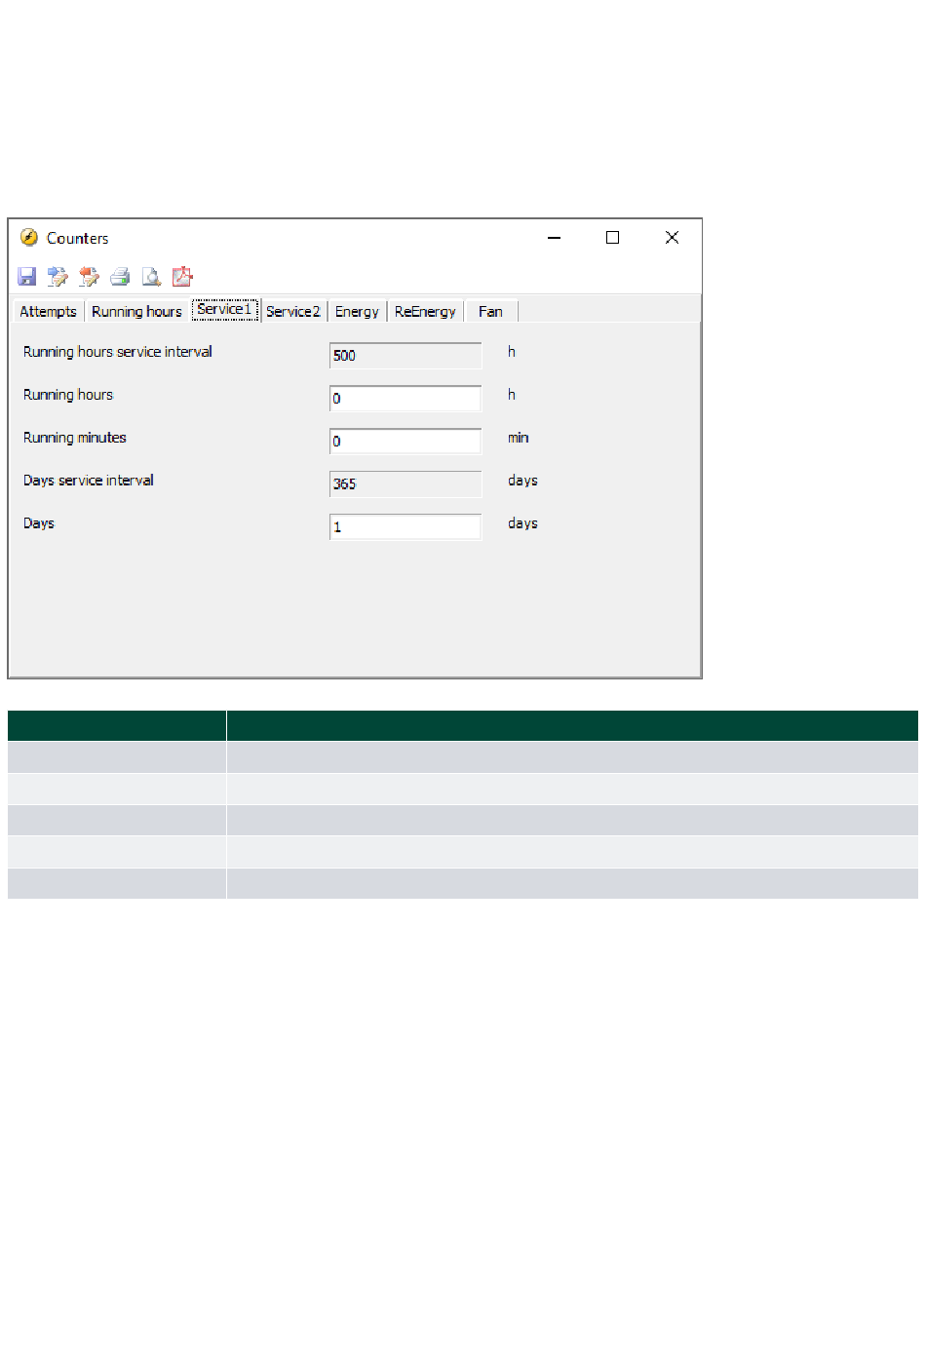Switch to the ReEnergy tab

coord(425,312)
